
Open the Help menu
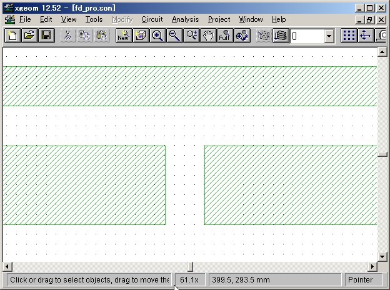(279, 19)
